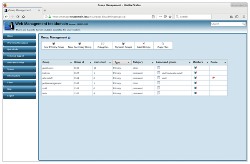Delete the officestaff group

pos(213,78)
